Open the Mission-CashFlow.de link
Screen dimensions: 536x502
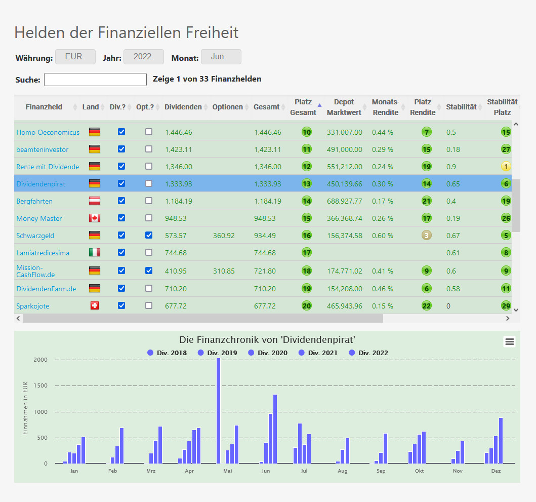pyautogui.click(x=36, y=271)
